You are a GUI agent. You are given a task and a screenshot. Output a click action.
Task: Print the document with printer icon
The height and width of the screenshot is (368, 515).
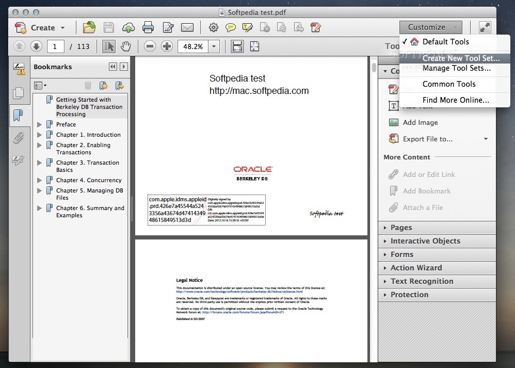pyautogui.click(x=148, y=27)
